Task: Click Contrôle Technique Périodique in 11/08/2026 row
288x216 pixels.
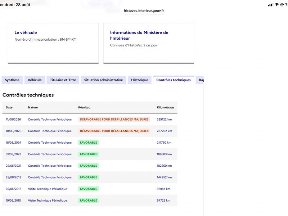Action: pos(50,120)
